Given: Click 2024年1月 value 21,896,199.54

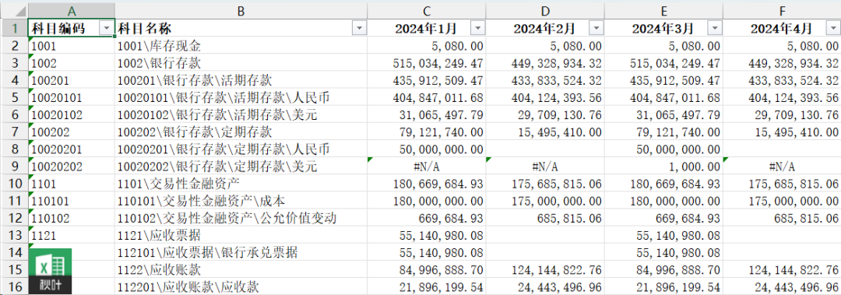Looking at the screenshot, I should click(x=427, y=287).
